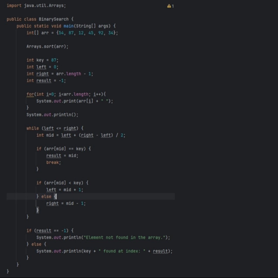Click the 'while (left <= right) {' line
Screen dimensions: 278x278
coord(55,128)
